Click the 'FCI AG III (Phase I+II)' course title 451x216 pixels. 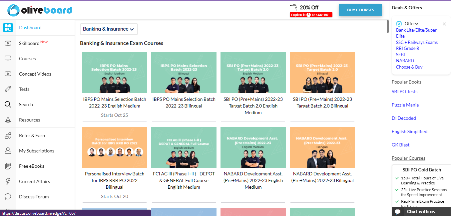coord(184,180)
